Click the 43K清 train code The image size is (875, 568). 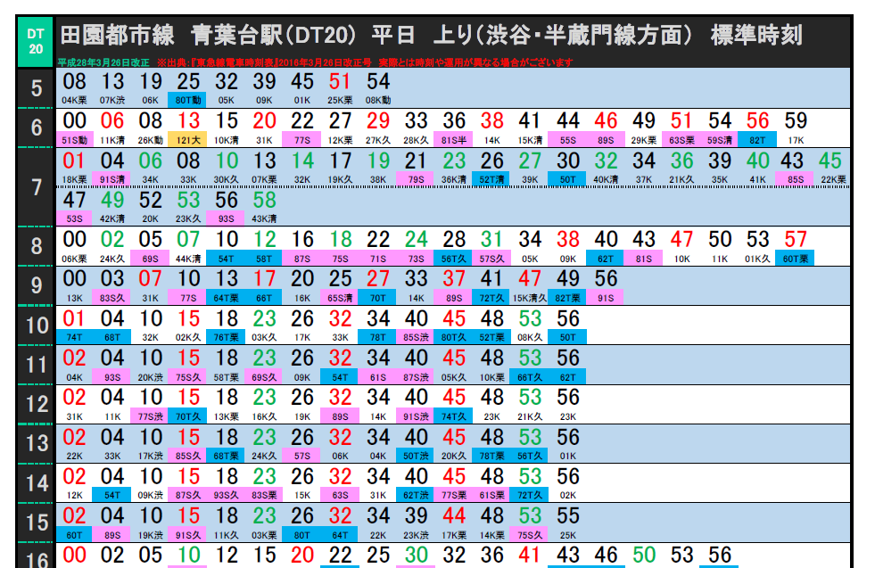click(264, 218)
